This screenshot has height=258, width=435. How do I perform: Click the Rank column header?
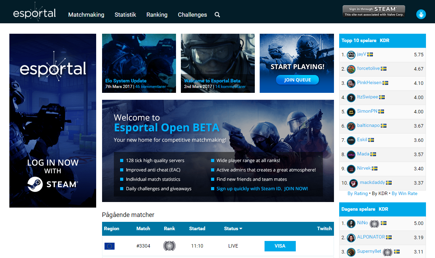pos(169,229)
